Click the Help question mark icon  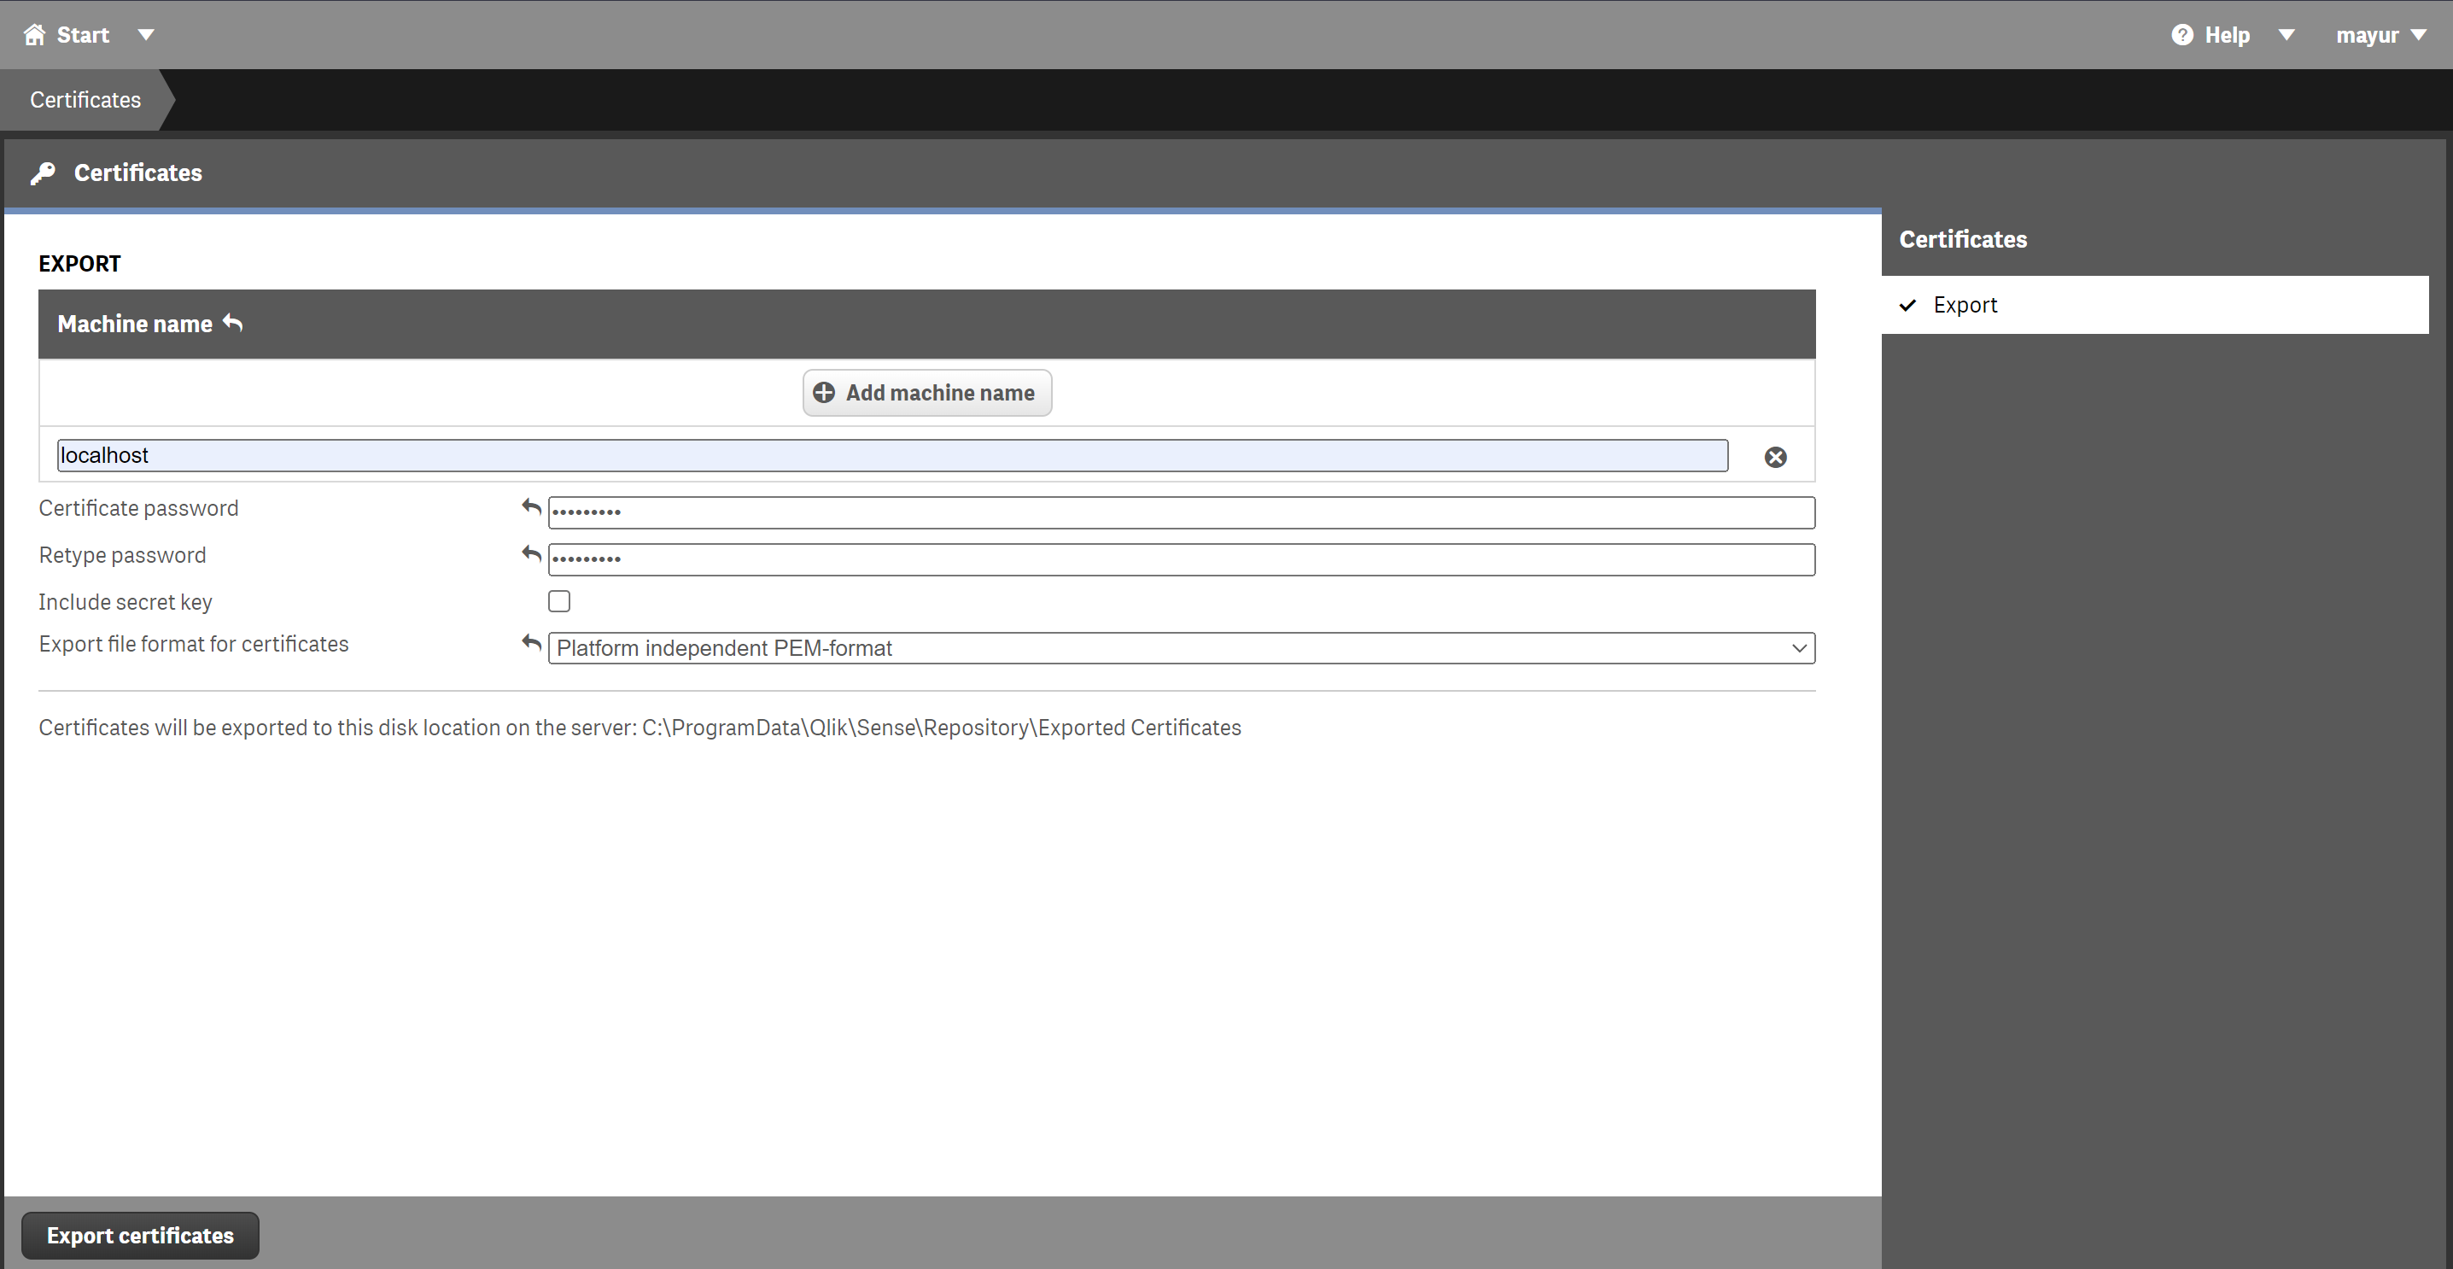click(2182, 34)
